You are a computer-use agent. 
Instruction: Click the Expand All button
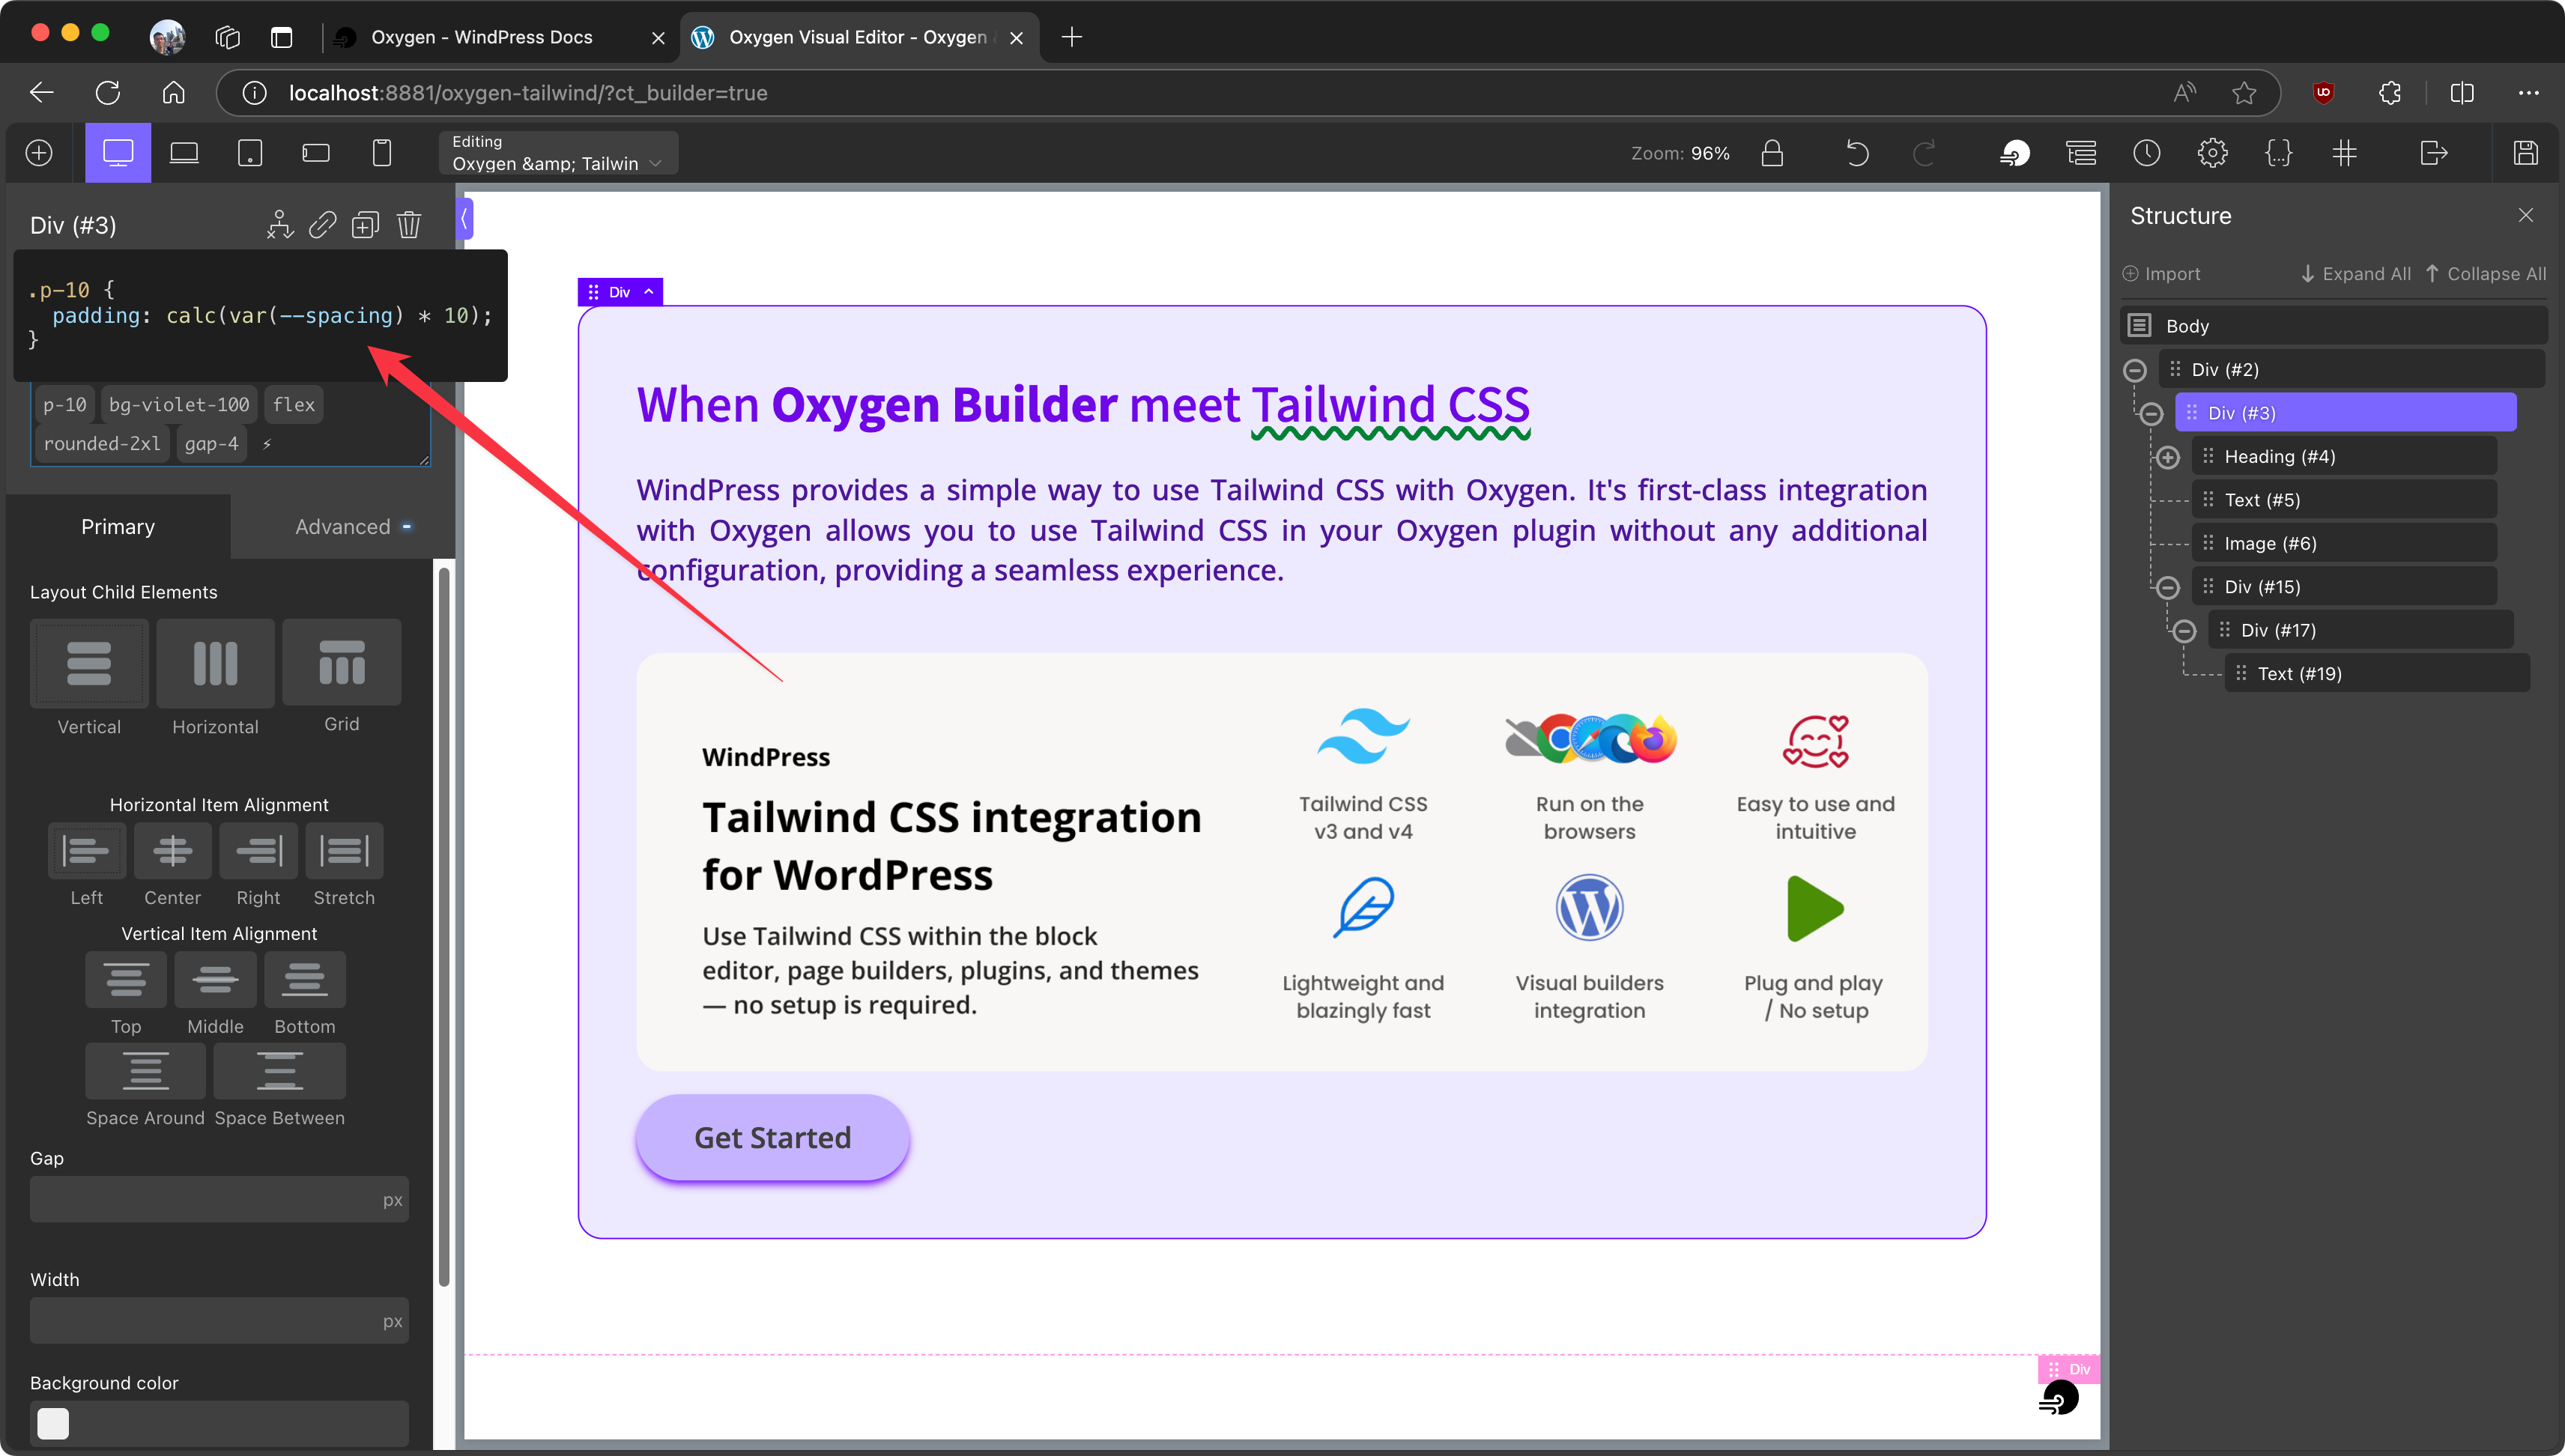point(2356,274)
